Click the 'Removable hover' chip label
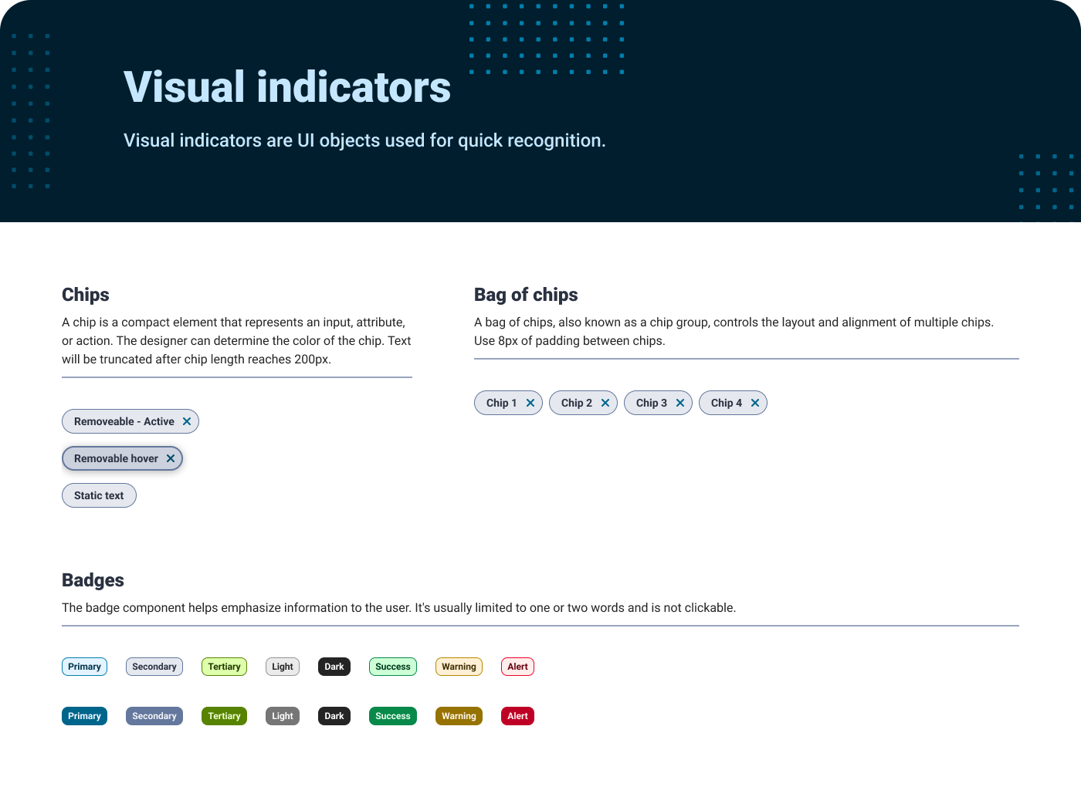 click(x=116, y=458)
